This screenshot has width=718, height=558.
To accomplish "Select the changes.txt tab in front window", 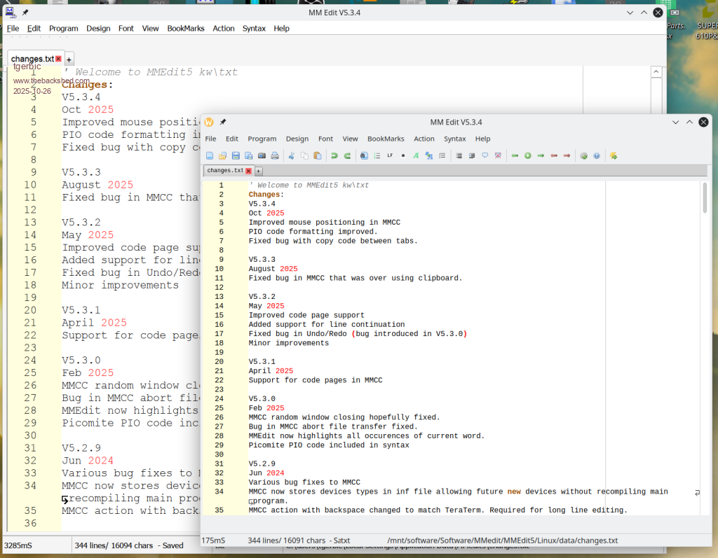I will [224, 170].
